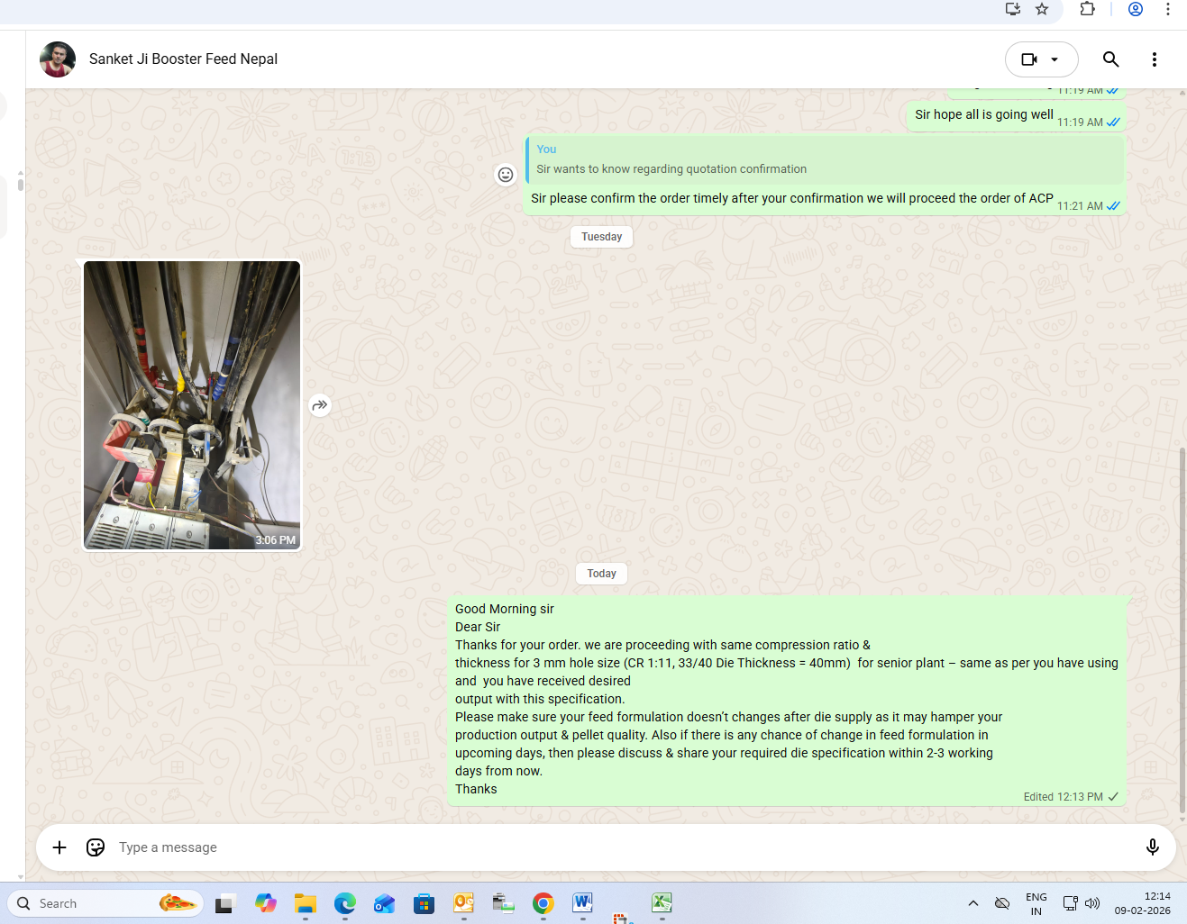The height and width of the screenshot is (924, 1187).
Task: Install the web app from address bar
Action: click(1013, 9)
